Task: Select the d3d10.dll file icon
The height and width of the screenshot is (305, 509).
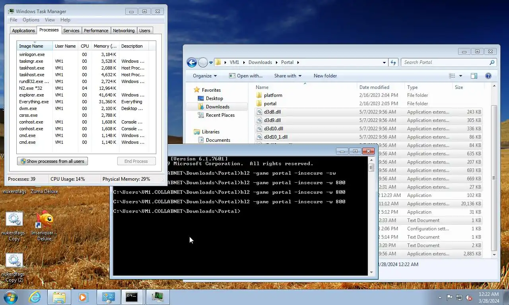Action: (x=259, y=129)
